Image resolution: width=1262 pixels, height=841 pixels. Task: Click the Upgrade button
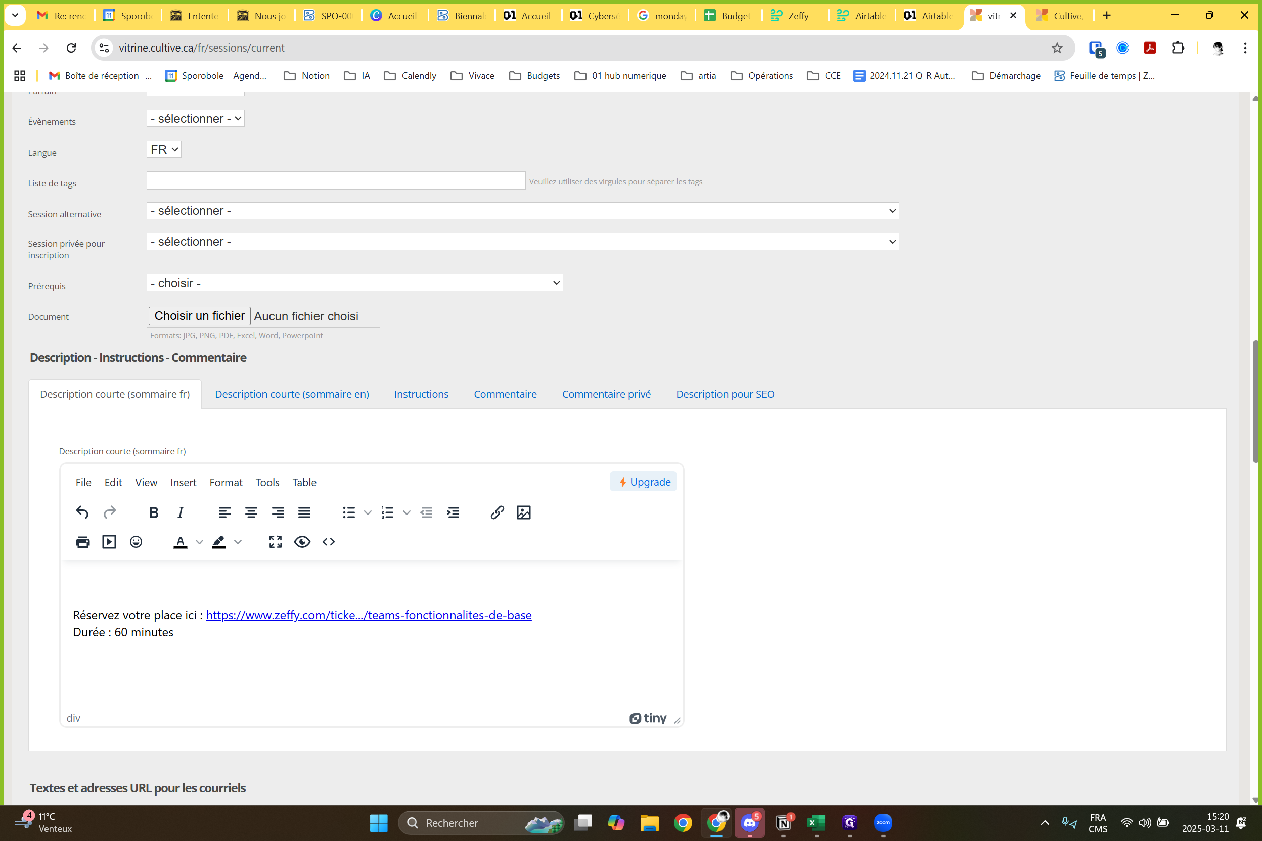643,482
